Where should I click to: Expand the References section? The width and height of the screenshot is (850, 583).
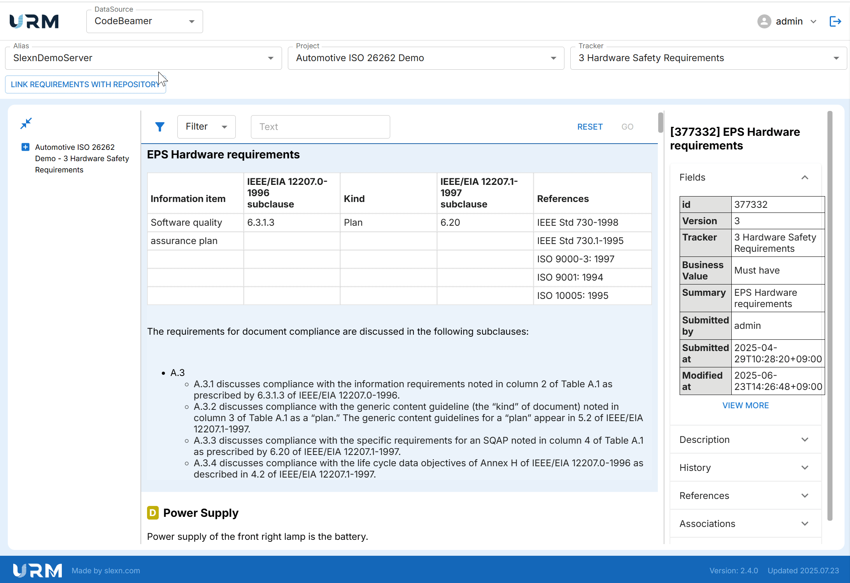point(745,496)
